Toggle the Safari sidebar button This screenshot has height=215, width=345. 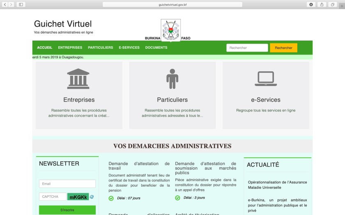(x=21, y=5)
